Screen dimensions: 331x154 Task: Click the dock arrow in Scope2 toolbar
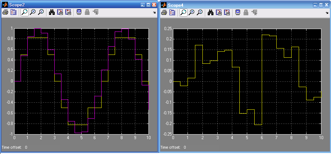pos(154,13)
